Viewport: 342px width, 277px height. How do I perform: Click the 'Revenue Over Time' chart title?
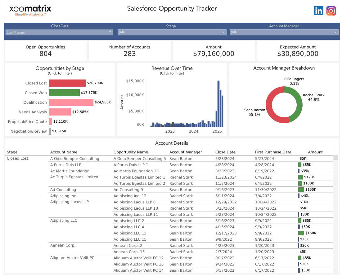tap(172, 68)
